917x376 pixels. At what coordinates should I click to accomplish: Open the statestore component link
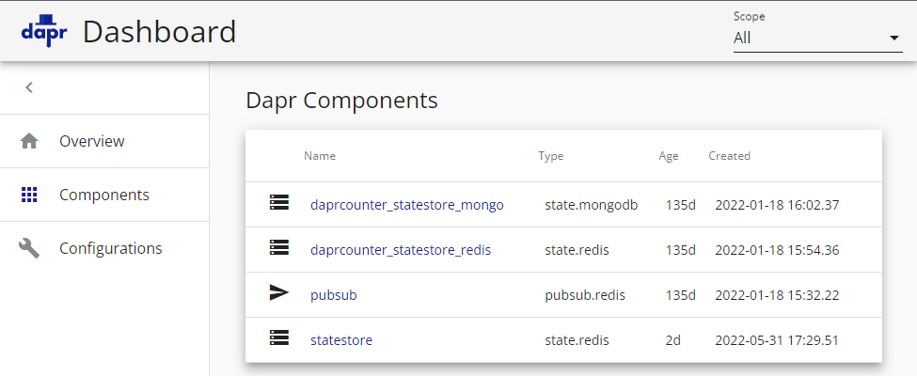tap(340, 339)
